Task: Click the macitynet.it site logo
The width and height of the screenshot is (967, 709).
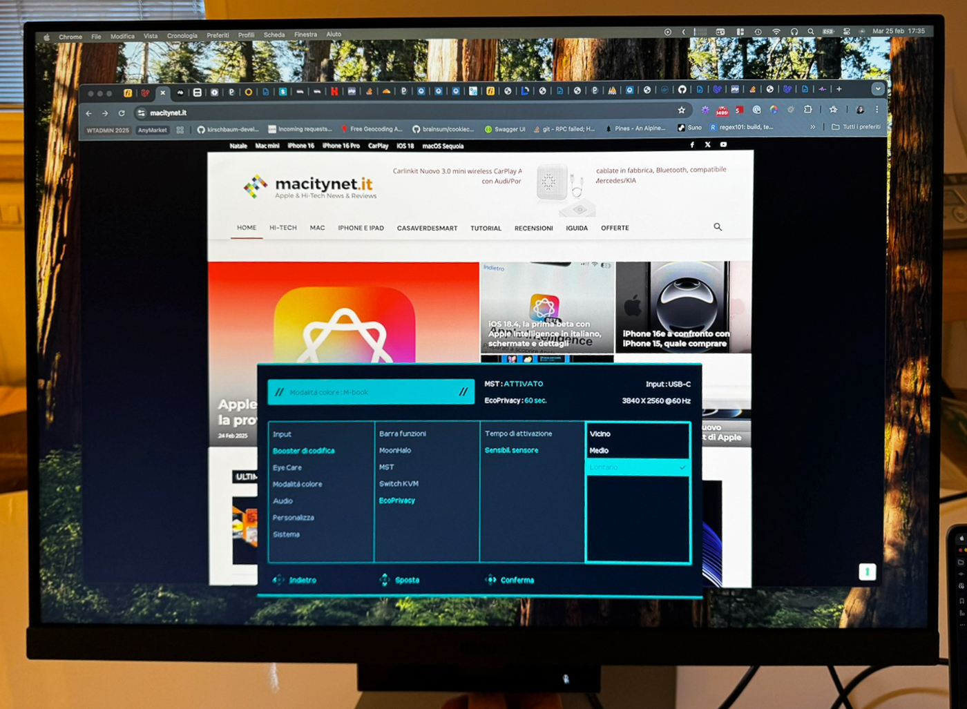Action: (310, 186)
